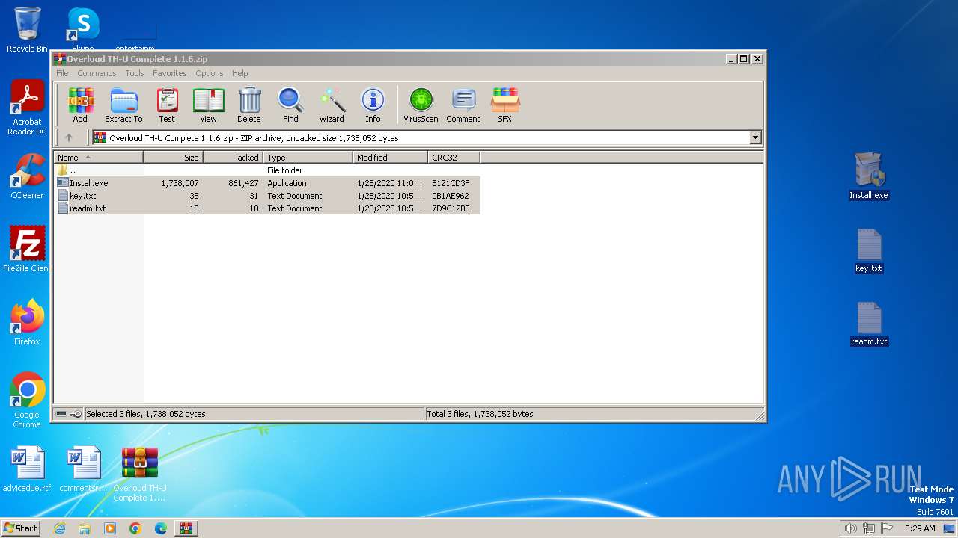Launch Firefox from the desktop
The width and height of the screenshot is (958, 538).
[27, 323]
